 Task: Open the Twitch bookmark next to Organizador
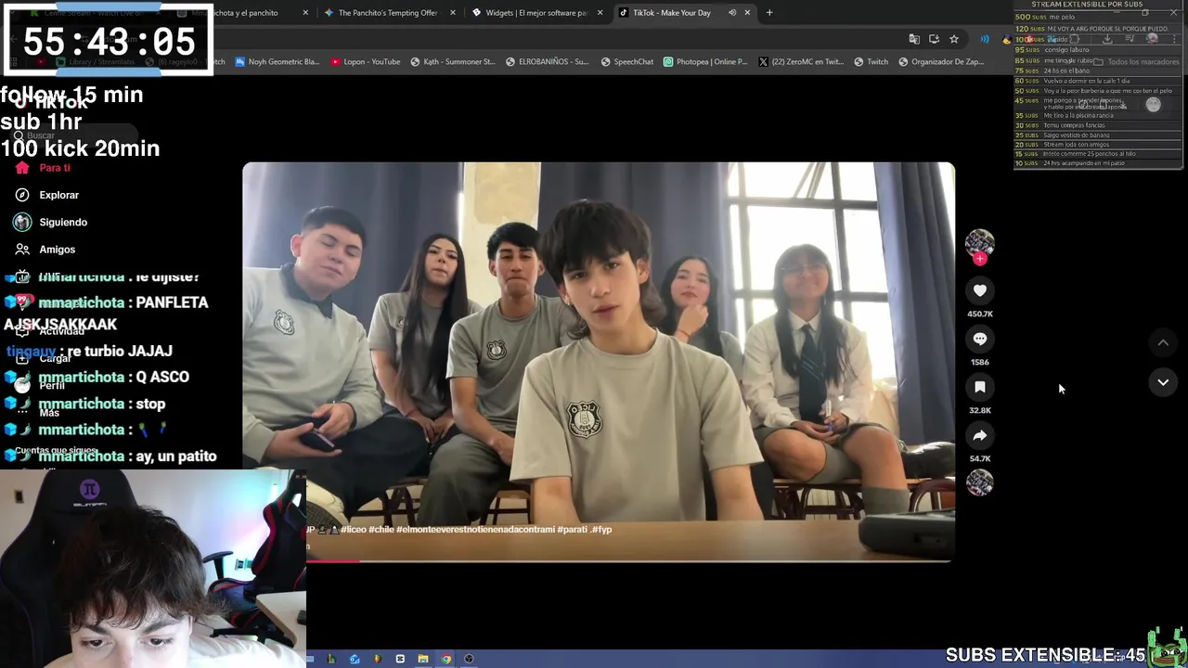[871, 62]
